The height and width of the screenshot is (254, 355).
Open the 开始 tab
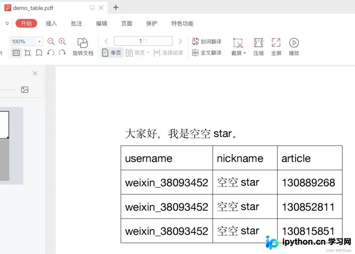click(x=26, y=23)
